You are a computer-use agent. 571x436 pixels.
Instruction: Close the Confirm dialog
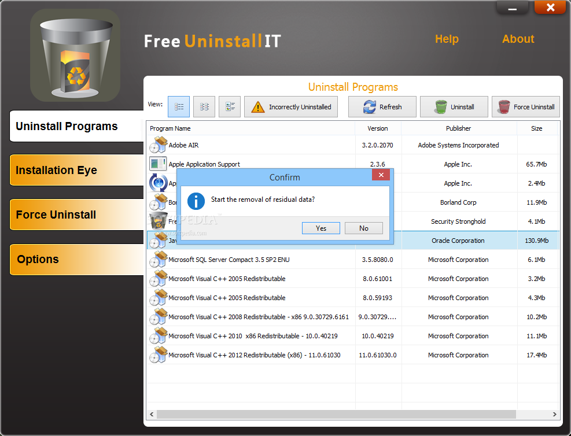point(381,175)
